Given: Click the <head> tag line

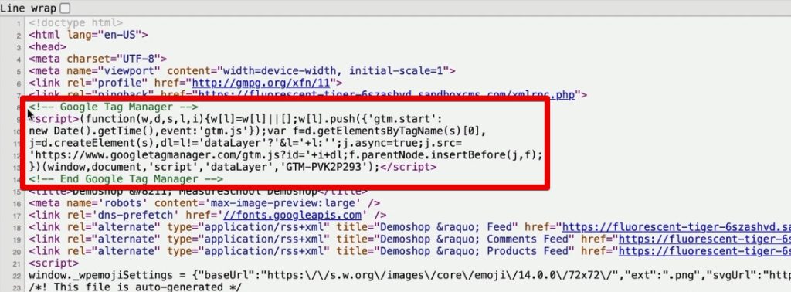Looking at the screenshot, I should pyautogui.click(x=47, y=47).
